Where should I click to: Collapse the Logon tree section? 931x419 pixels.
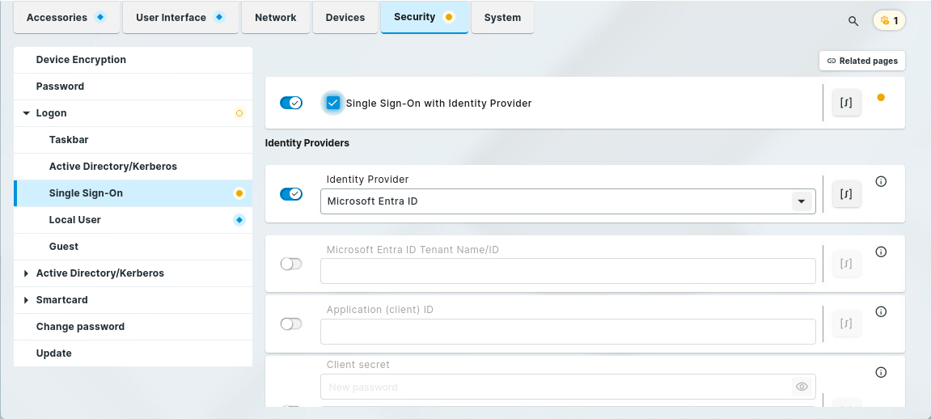[27, 114]
